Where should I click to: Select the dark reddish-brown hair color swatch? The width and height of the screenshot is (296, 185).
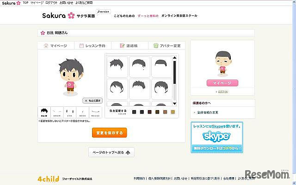(149, 112)
